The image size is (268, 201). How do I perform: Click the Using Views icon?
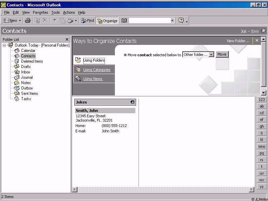78,78
